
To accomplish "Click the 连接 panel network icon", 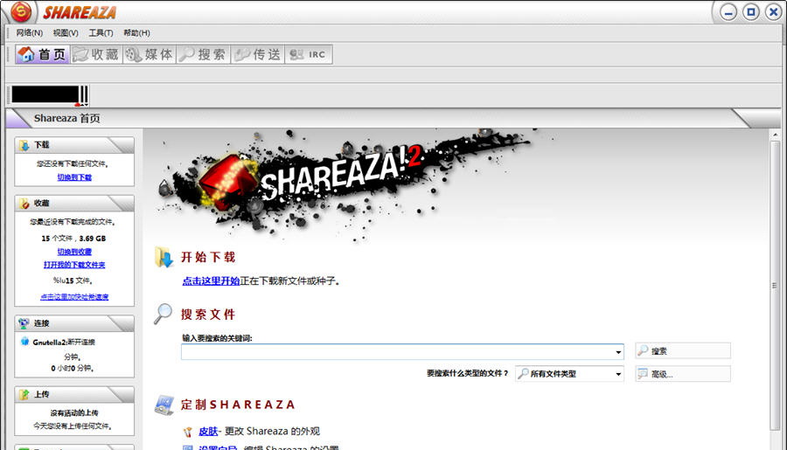I will (x=24, y=323).
